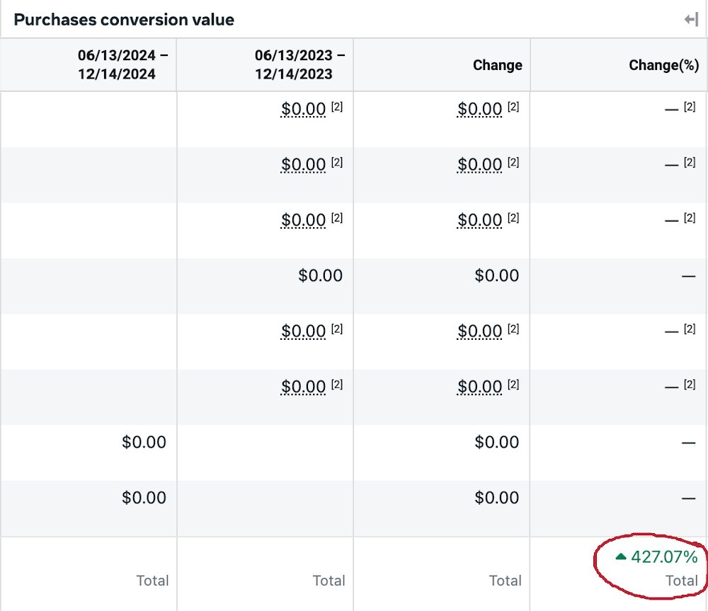Screen dimensions: 708x611
Task: Click the $0.00 value in fourth row's Change column
Action: [x=497, y=275]
